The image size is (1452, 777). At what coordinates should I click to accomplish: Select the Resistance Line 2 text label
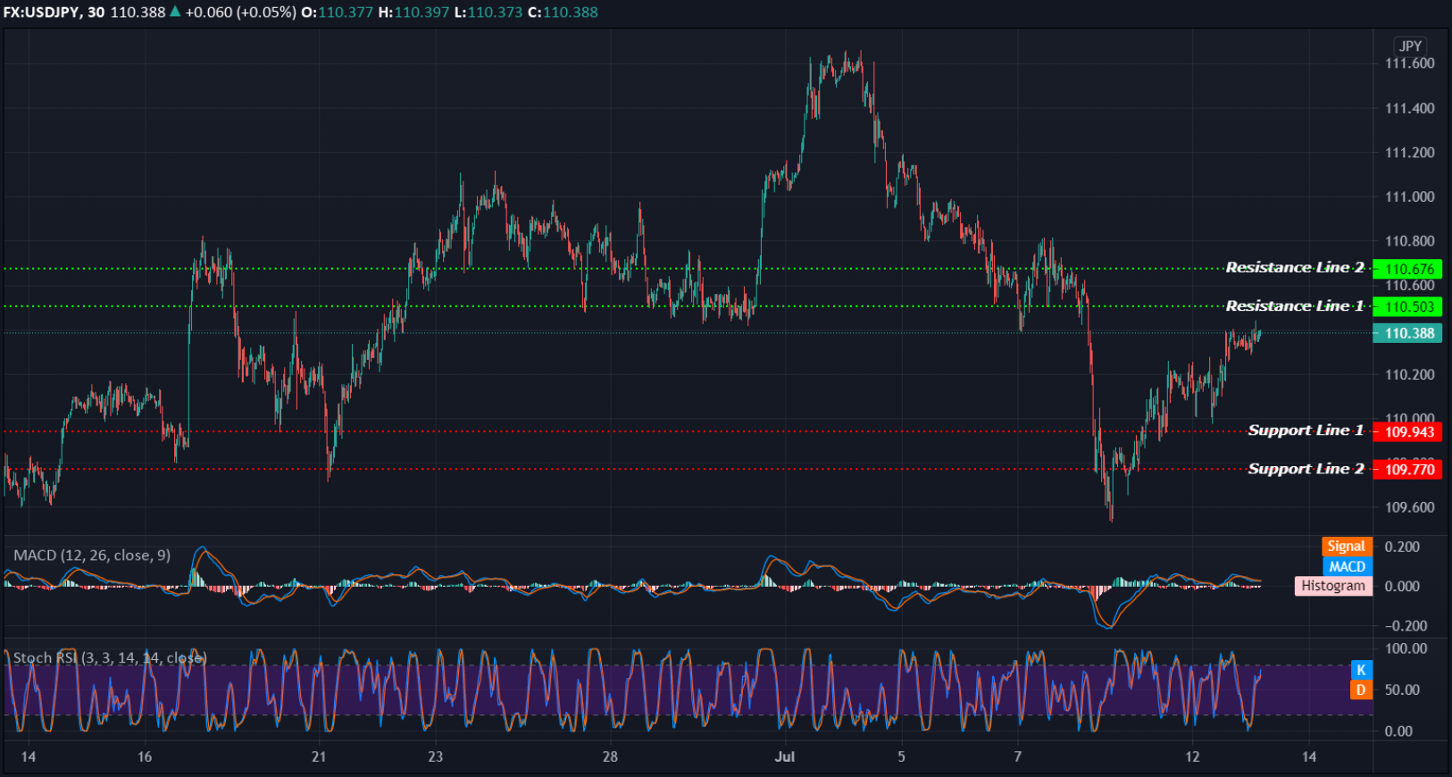click(x=1295, y=267)
